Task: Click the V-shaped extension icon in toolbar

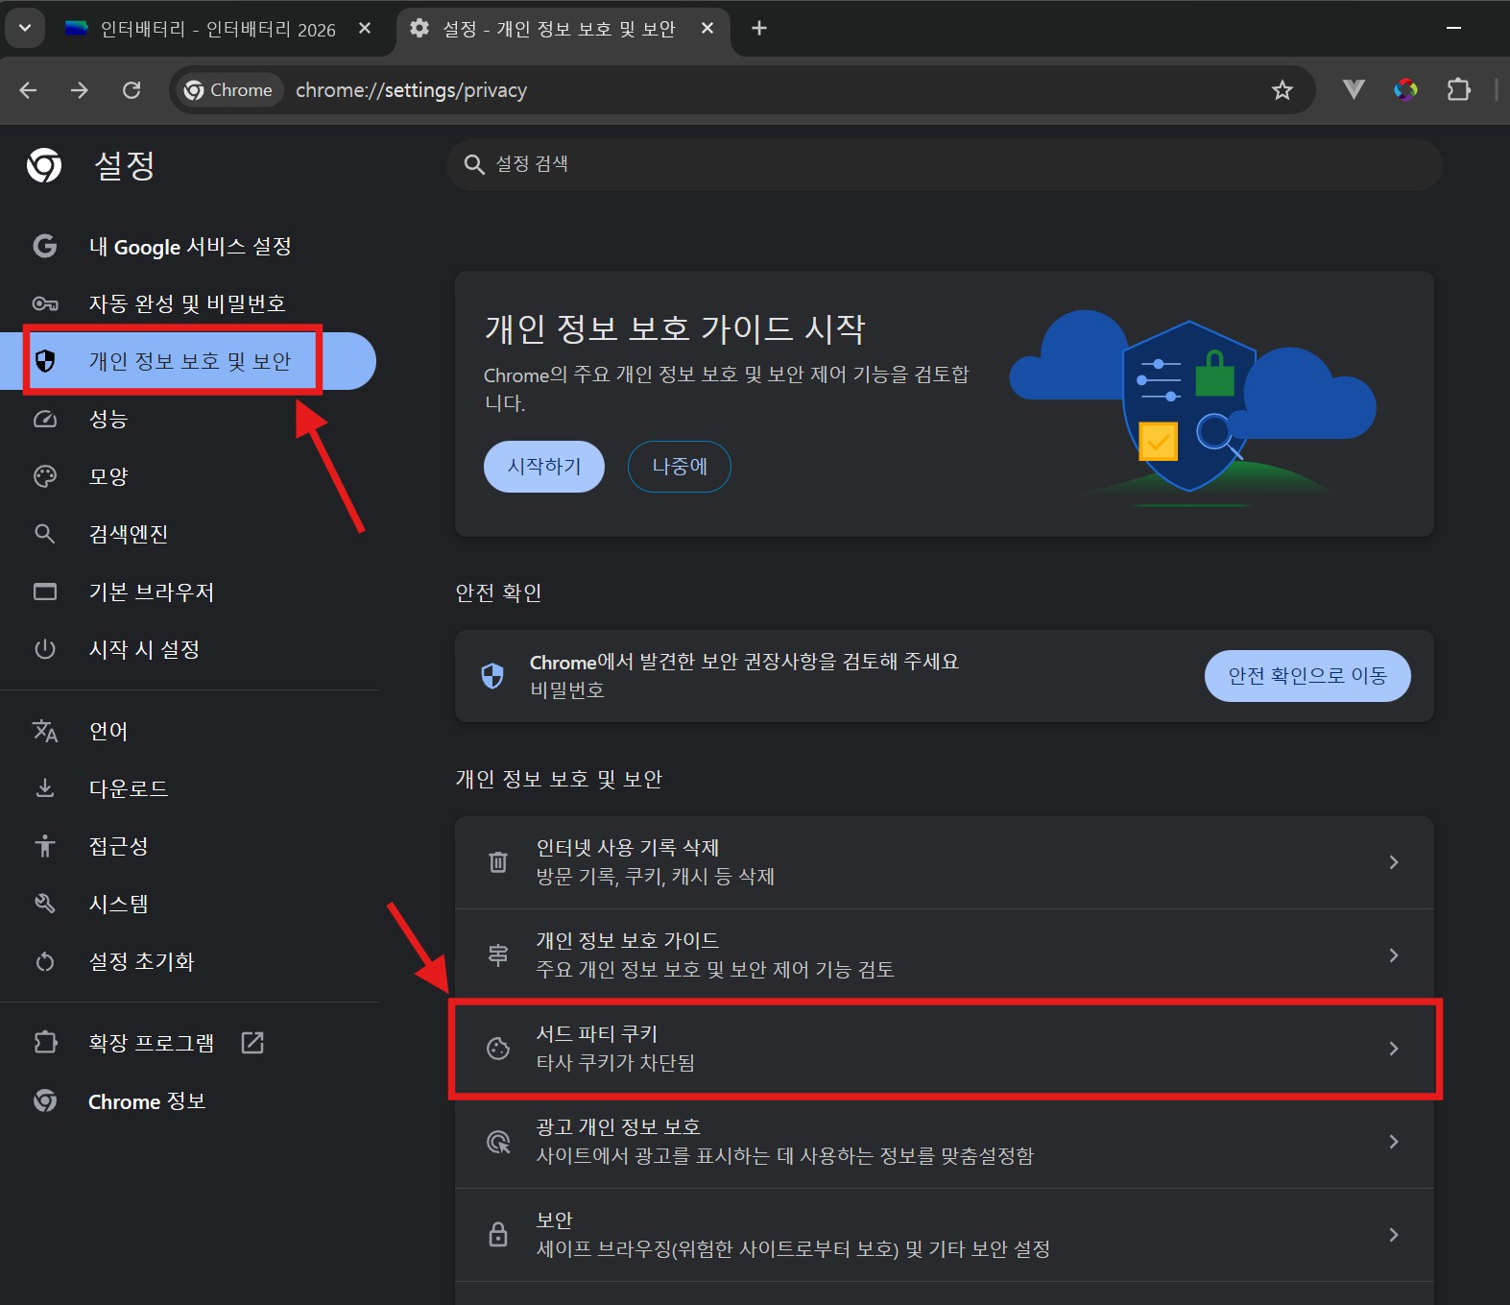Action: [1354, 90]
